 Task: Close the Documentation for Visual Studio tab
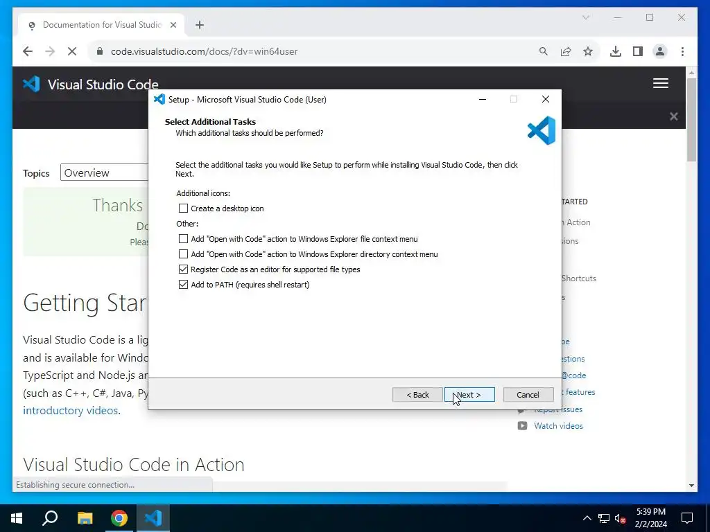coord(173,25)
